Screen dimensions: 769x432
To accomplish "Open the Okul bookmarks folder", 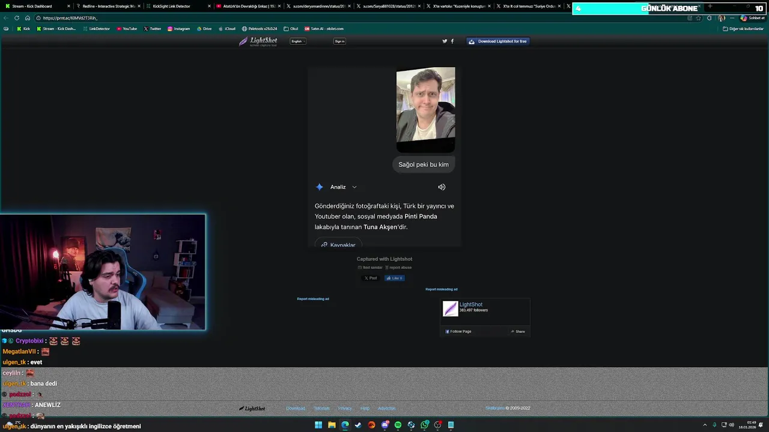I will click(291, 29).
